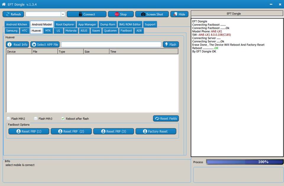Toggle the Flash Mth2 checkbox
The height and width of the screenshot is (186, 284).
click(x=8, y=118)
